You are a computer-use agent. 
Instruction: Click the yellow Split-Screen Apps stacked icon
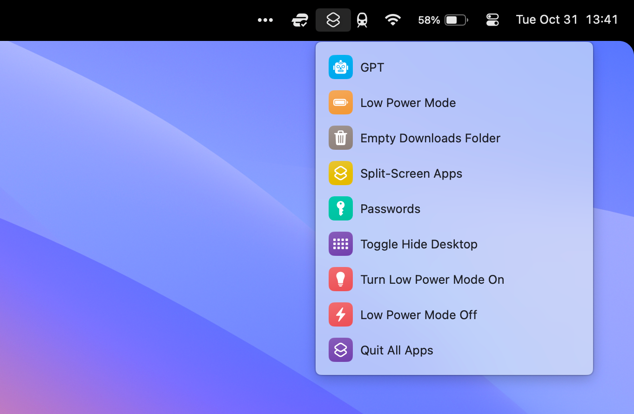click(340, 173)
